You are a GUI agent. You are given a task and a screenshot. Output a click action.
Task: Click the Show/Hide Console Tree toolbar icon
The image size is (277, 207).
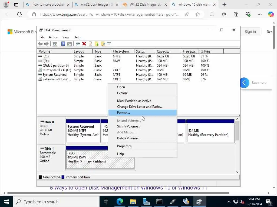[x=55, y=44]
